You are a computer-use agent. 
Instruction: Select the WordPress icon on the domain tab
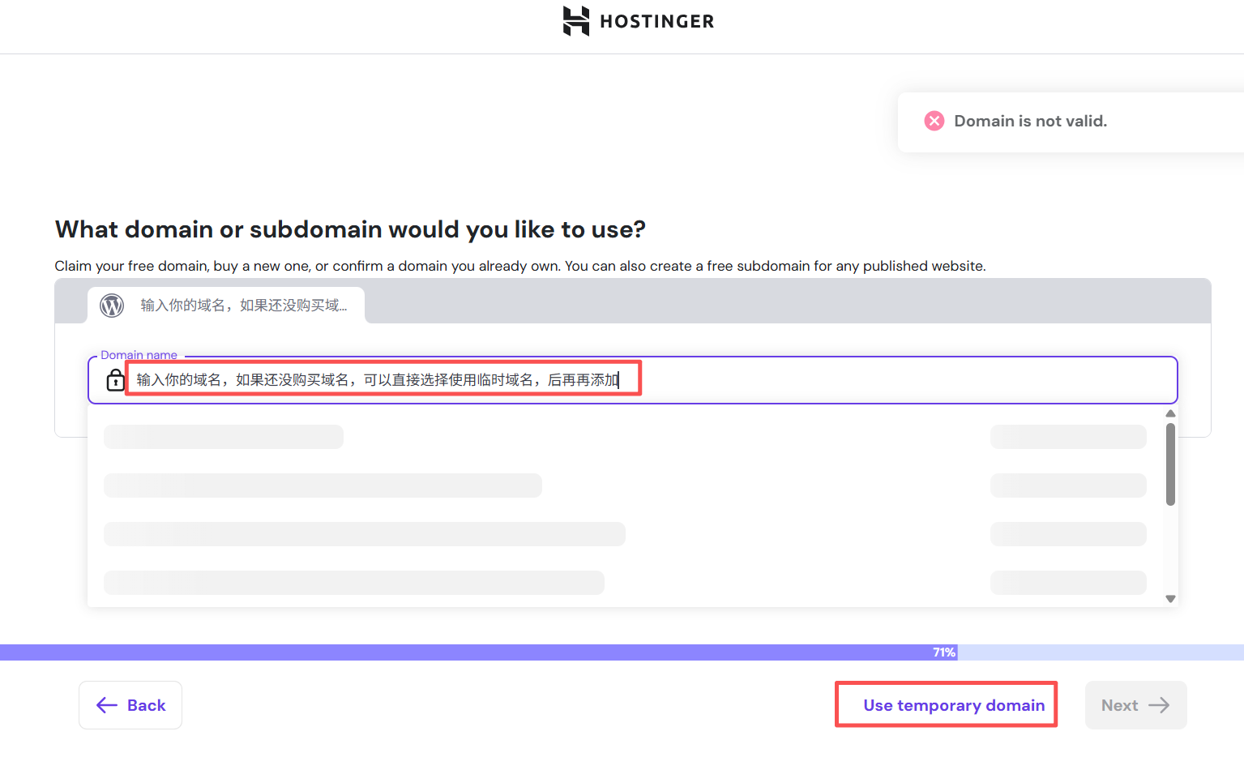tap(111, 306)
